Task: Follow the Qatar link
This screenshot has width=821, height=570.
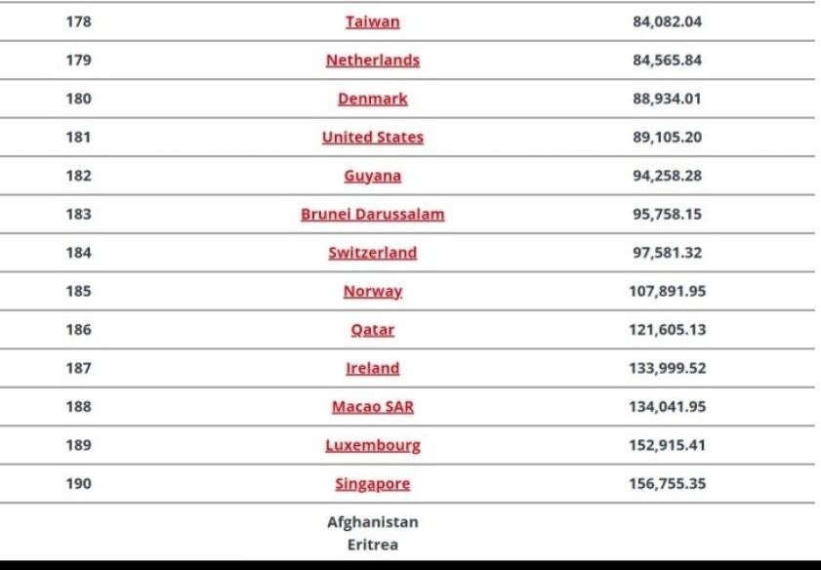Action: (x=372, y=330)
